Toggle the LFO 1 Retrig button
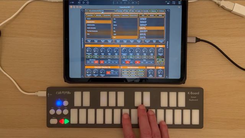 tap(96, 57)
